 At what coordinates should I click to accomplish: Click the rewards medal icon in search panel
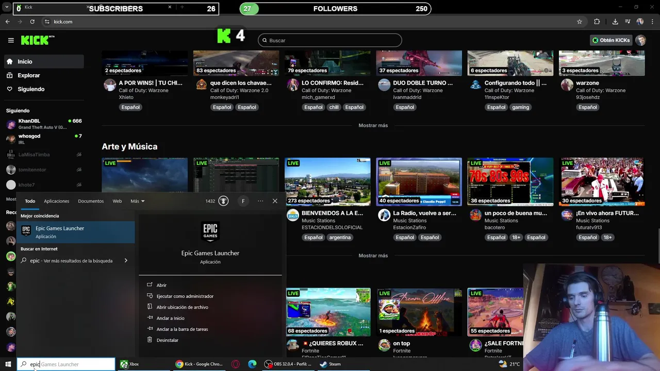click(x=223, y=201)
